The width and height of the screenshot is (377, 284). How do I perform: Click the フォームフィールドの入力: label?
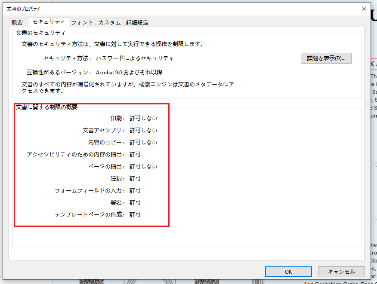[x=90, y=191]
